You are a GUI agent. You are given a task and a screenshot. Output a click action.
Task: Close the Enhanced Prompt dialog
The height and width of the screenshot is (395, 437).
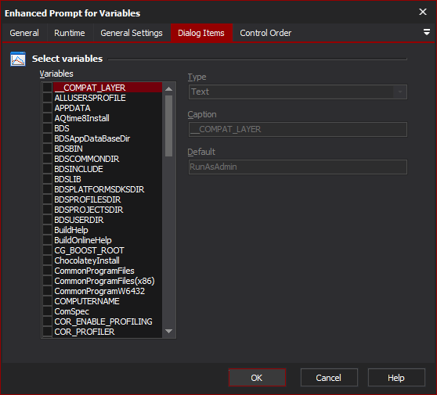[x=423, y=12]
